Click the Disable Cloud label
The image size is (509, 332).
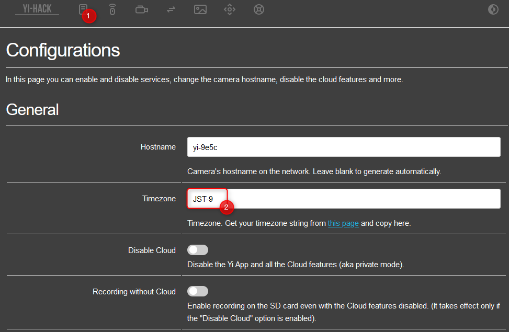(x=152, y=250)
